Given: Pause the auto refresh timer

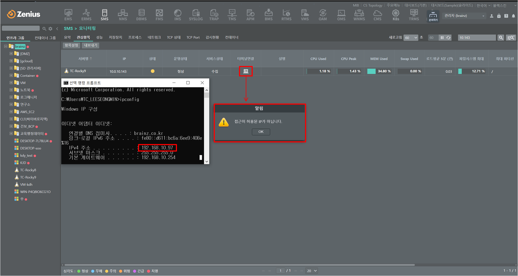Looking at the screenshot, I should [x=442, y=38].
